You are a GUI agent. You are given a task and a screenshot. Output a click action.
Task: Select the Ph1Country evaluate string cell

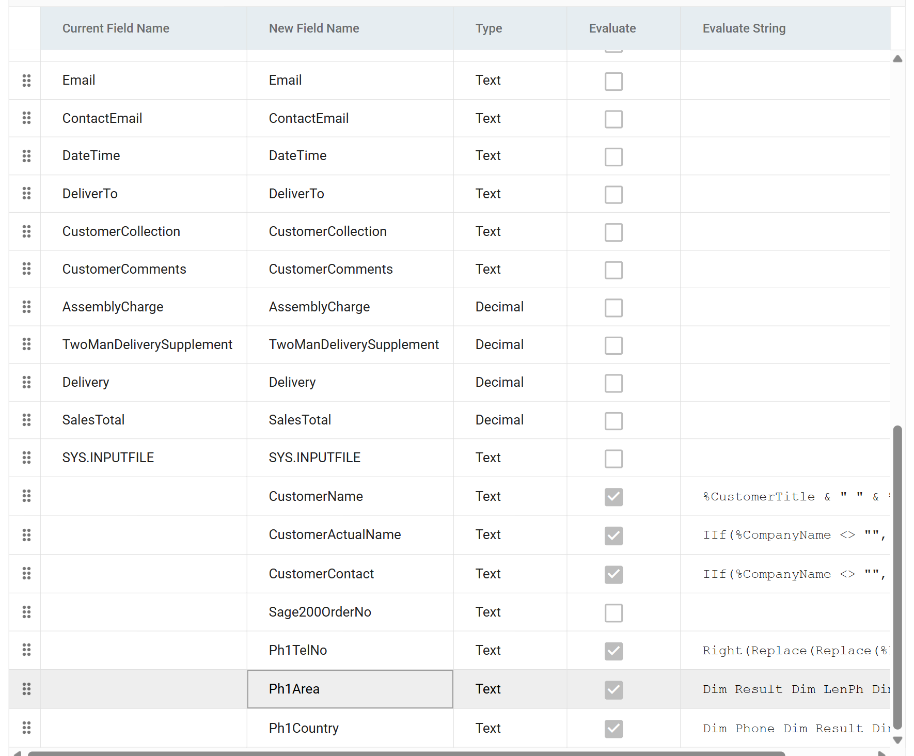(785, 728)
